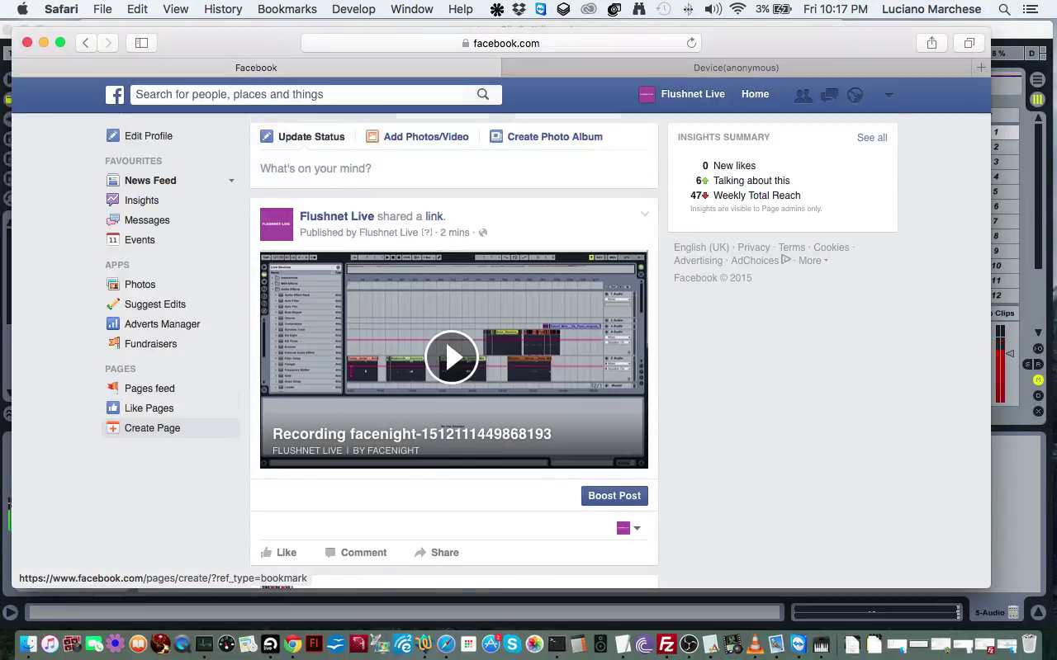Open the Bluetooth menu bar icon
Image resolution: width=1057 pixels, height=660 pixels.
pyautogui.click(x=689, y=9)
